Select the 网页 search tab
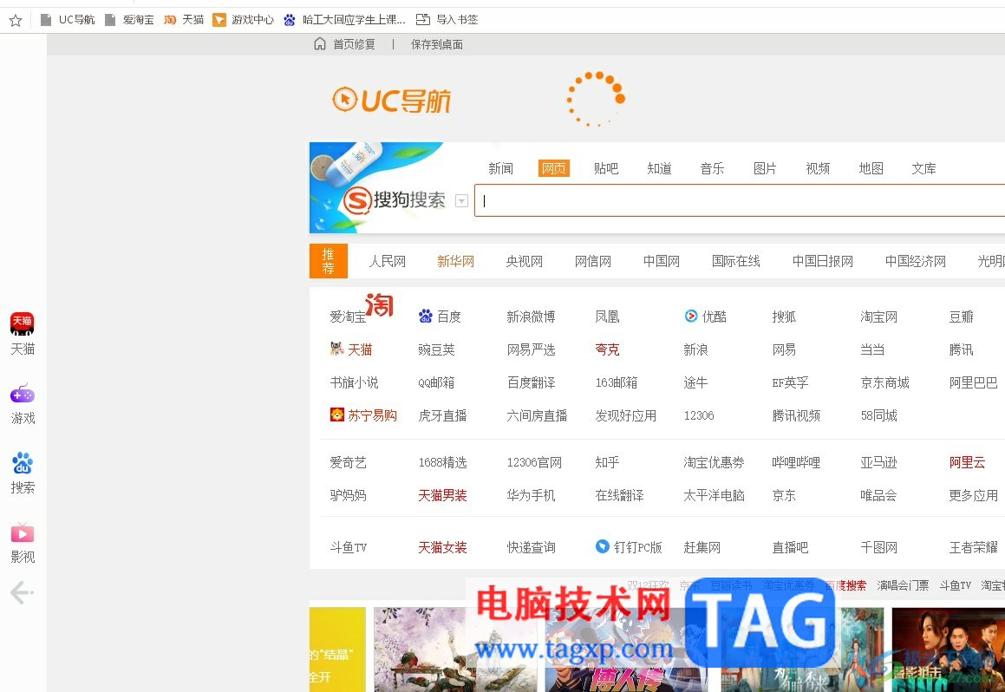1005x692 pixels. click(x=554, y=168)
